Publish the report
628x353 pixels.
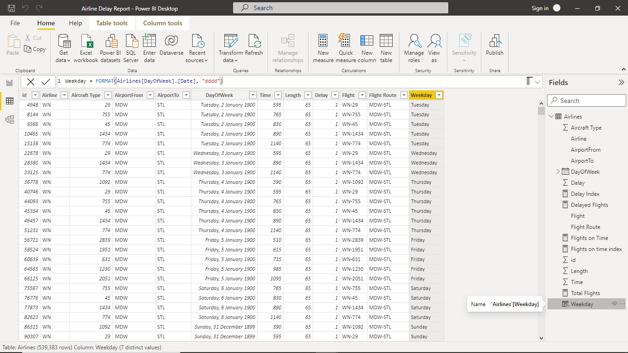(494, 48)
